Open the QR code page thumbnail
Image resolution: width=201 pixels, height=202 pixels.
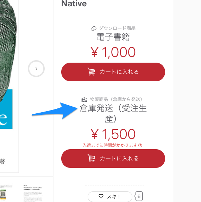point(6,193)
